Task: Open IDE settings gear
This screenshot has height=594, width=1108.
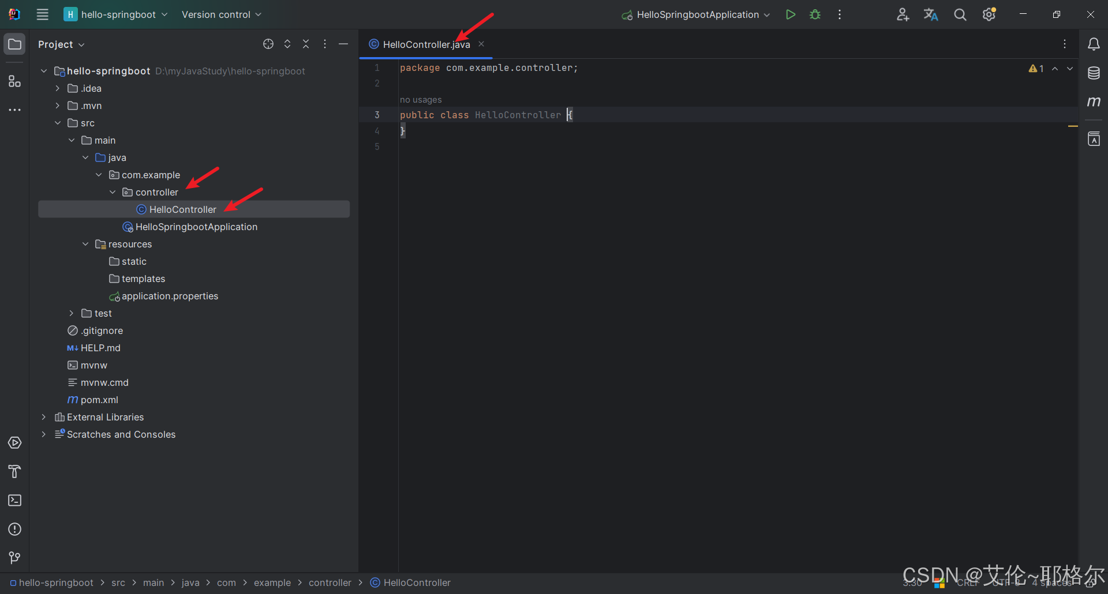Action: [x=989, y=14]
